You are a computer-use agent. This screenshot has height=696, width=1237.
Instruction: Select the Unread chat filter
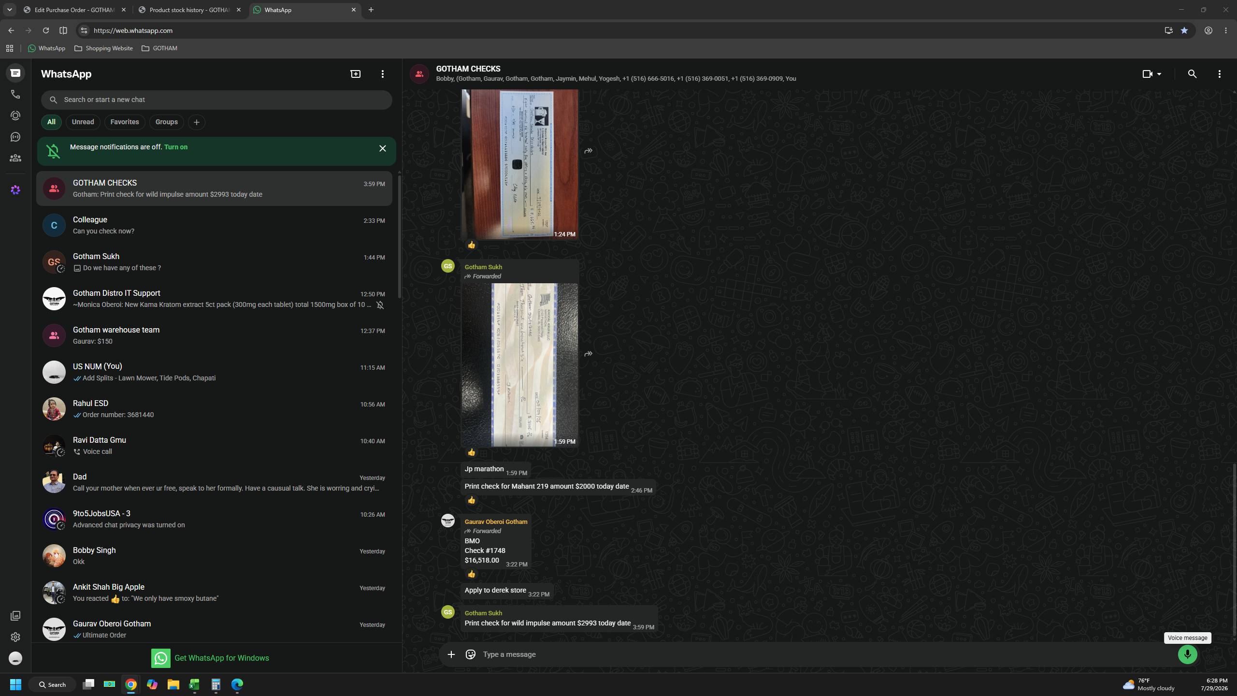point(83,122)
